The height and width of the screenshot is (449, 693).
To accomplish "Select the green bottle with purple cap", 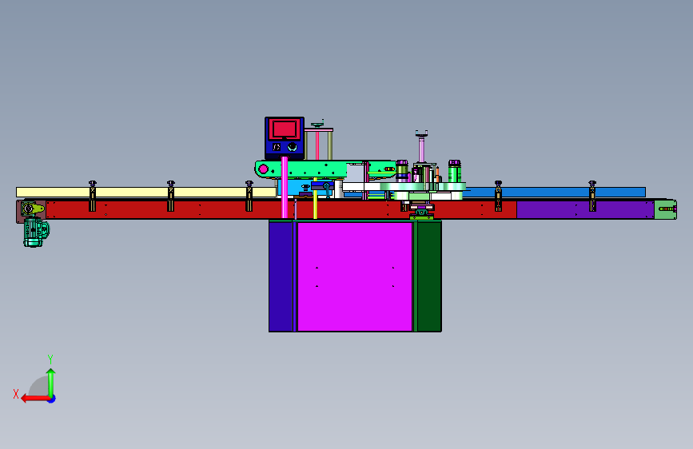I will click(455, 172).
